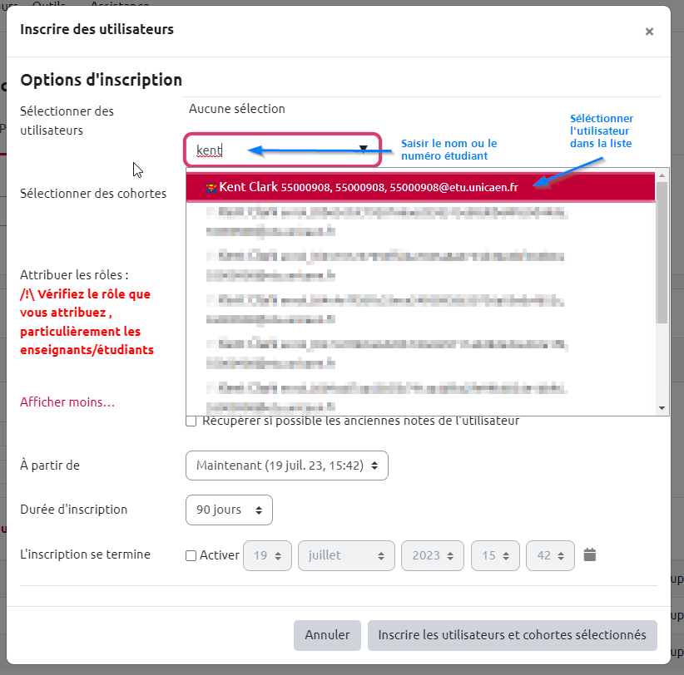Click the user search dropdown arrow
Screen dimensions: 684x675
coord(364,150)
